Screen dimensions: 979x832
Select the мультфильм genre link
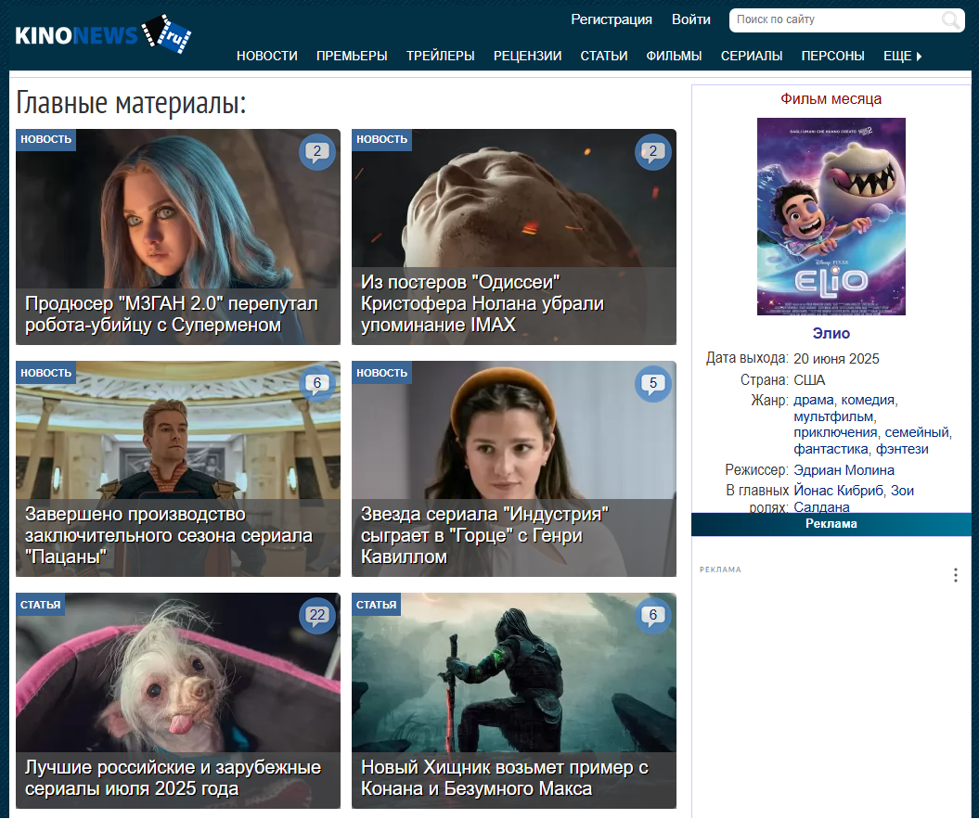tap(833, 416)
